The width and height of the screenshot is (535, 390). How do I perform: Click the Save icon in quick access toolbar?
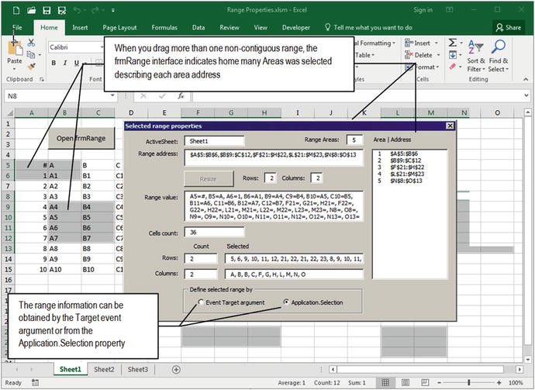pos(47,10)
